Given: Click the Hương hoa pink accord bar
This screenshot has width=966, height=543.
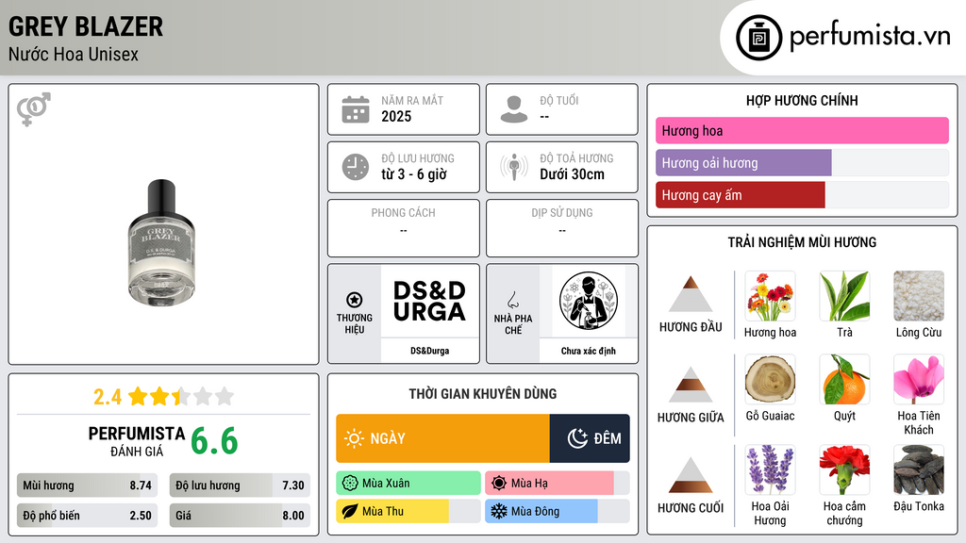Looking at the screenshot, I should pos(802,130).
